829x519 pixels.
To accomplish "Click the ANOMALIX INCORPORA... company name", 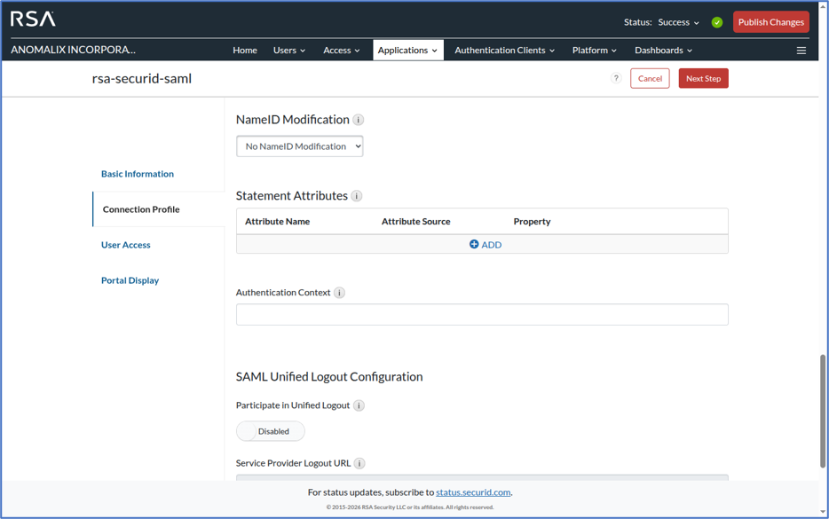I will coord(73,50).
